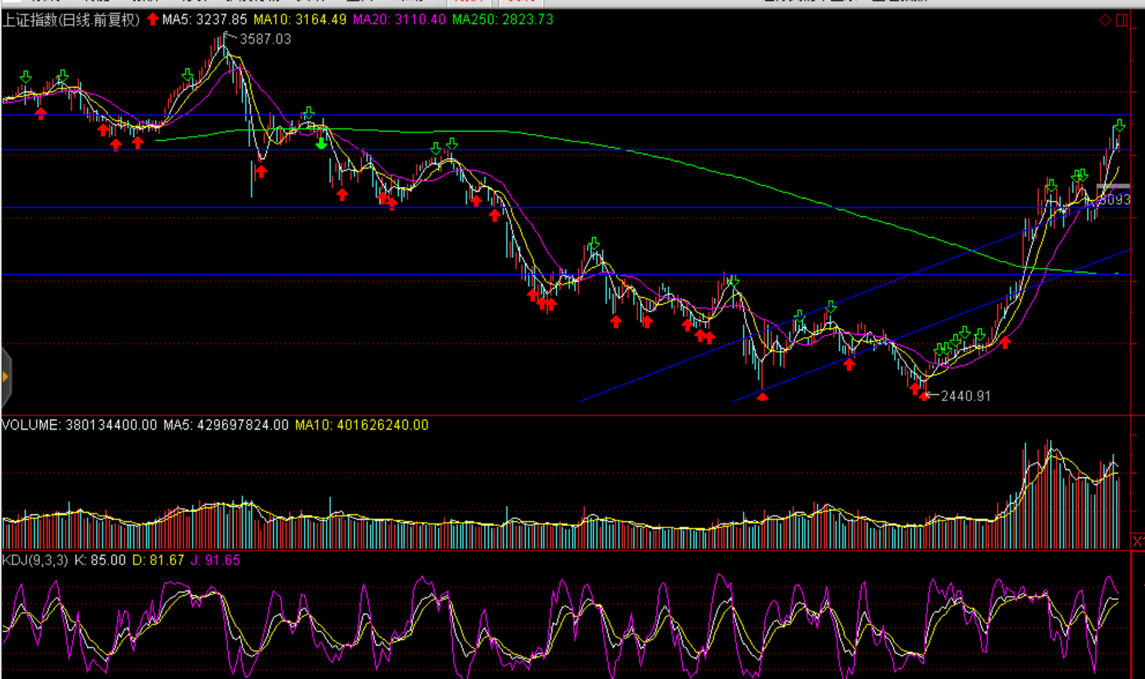Click the KDJ(9,3,3) indicator name

point(35,560)
